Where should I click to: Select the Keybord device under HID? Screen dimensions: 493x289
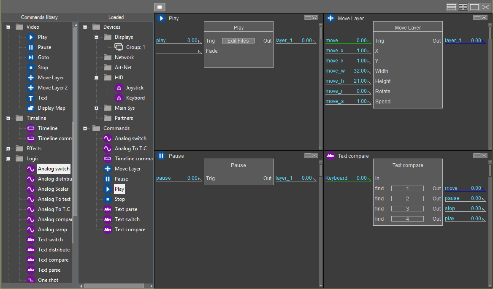135,98
